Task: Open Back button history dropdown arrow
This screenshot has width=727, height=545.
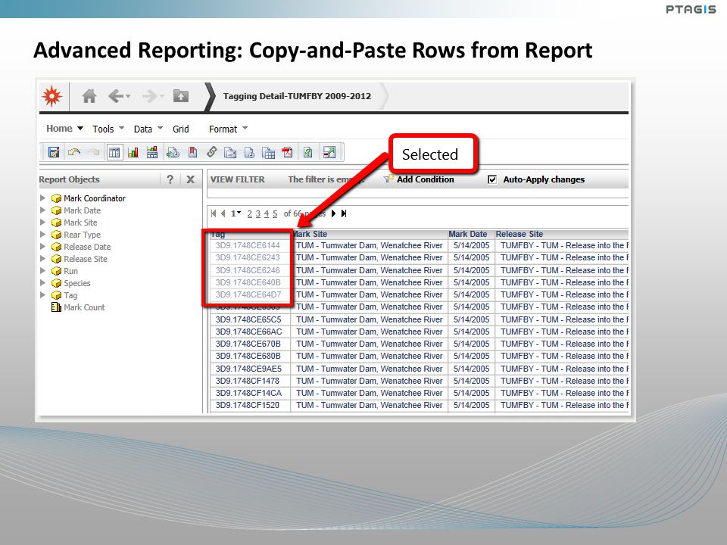Action: click(x=128, y=96)
